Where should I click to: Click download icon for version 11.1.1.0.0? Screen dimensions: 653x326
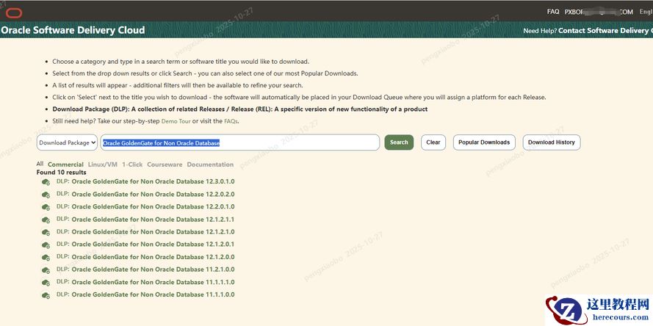coord(46,294)
